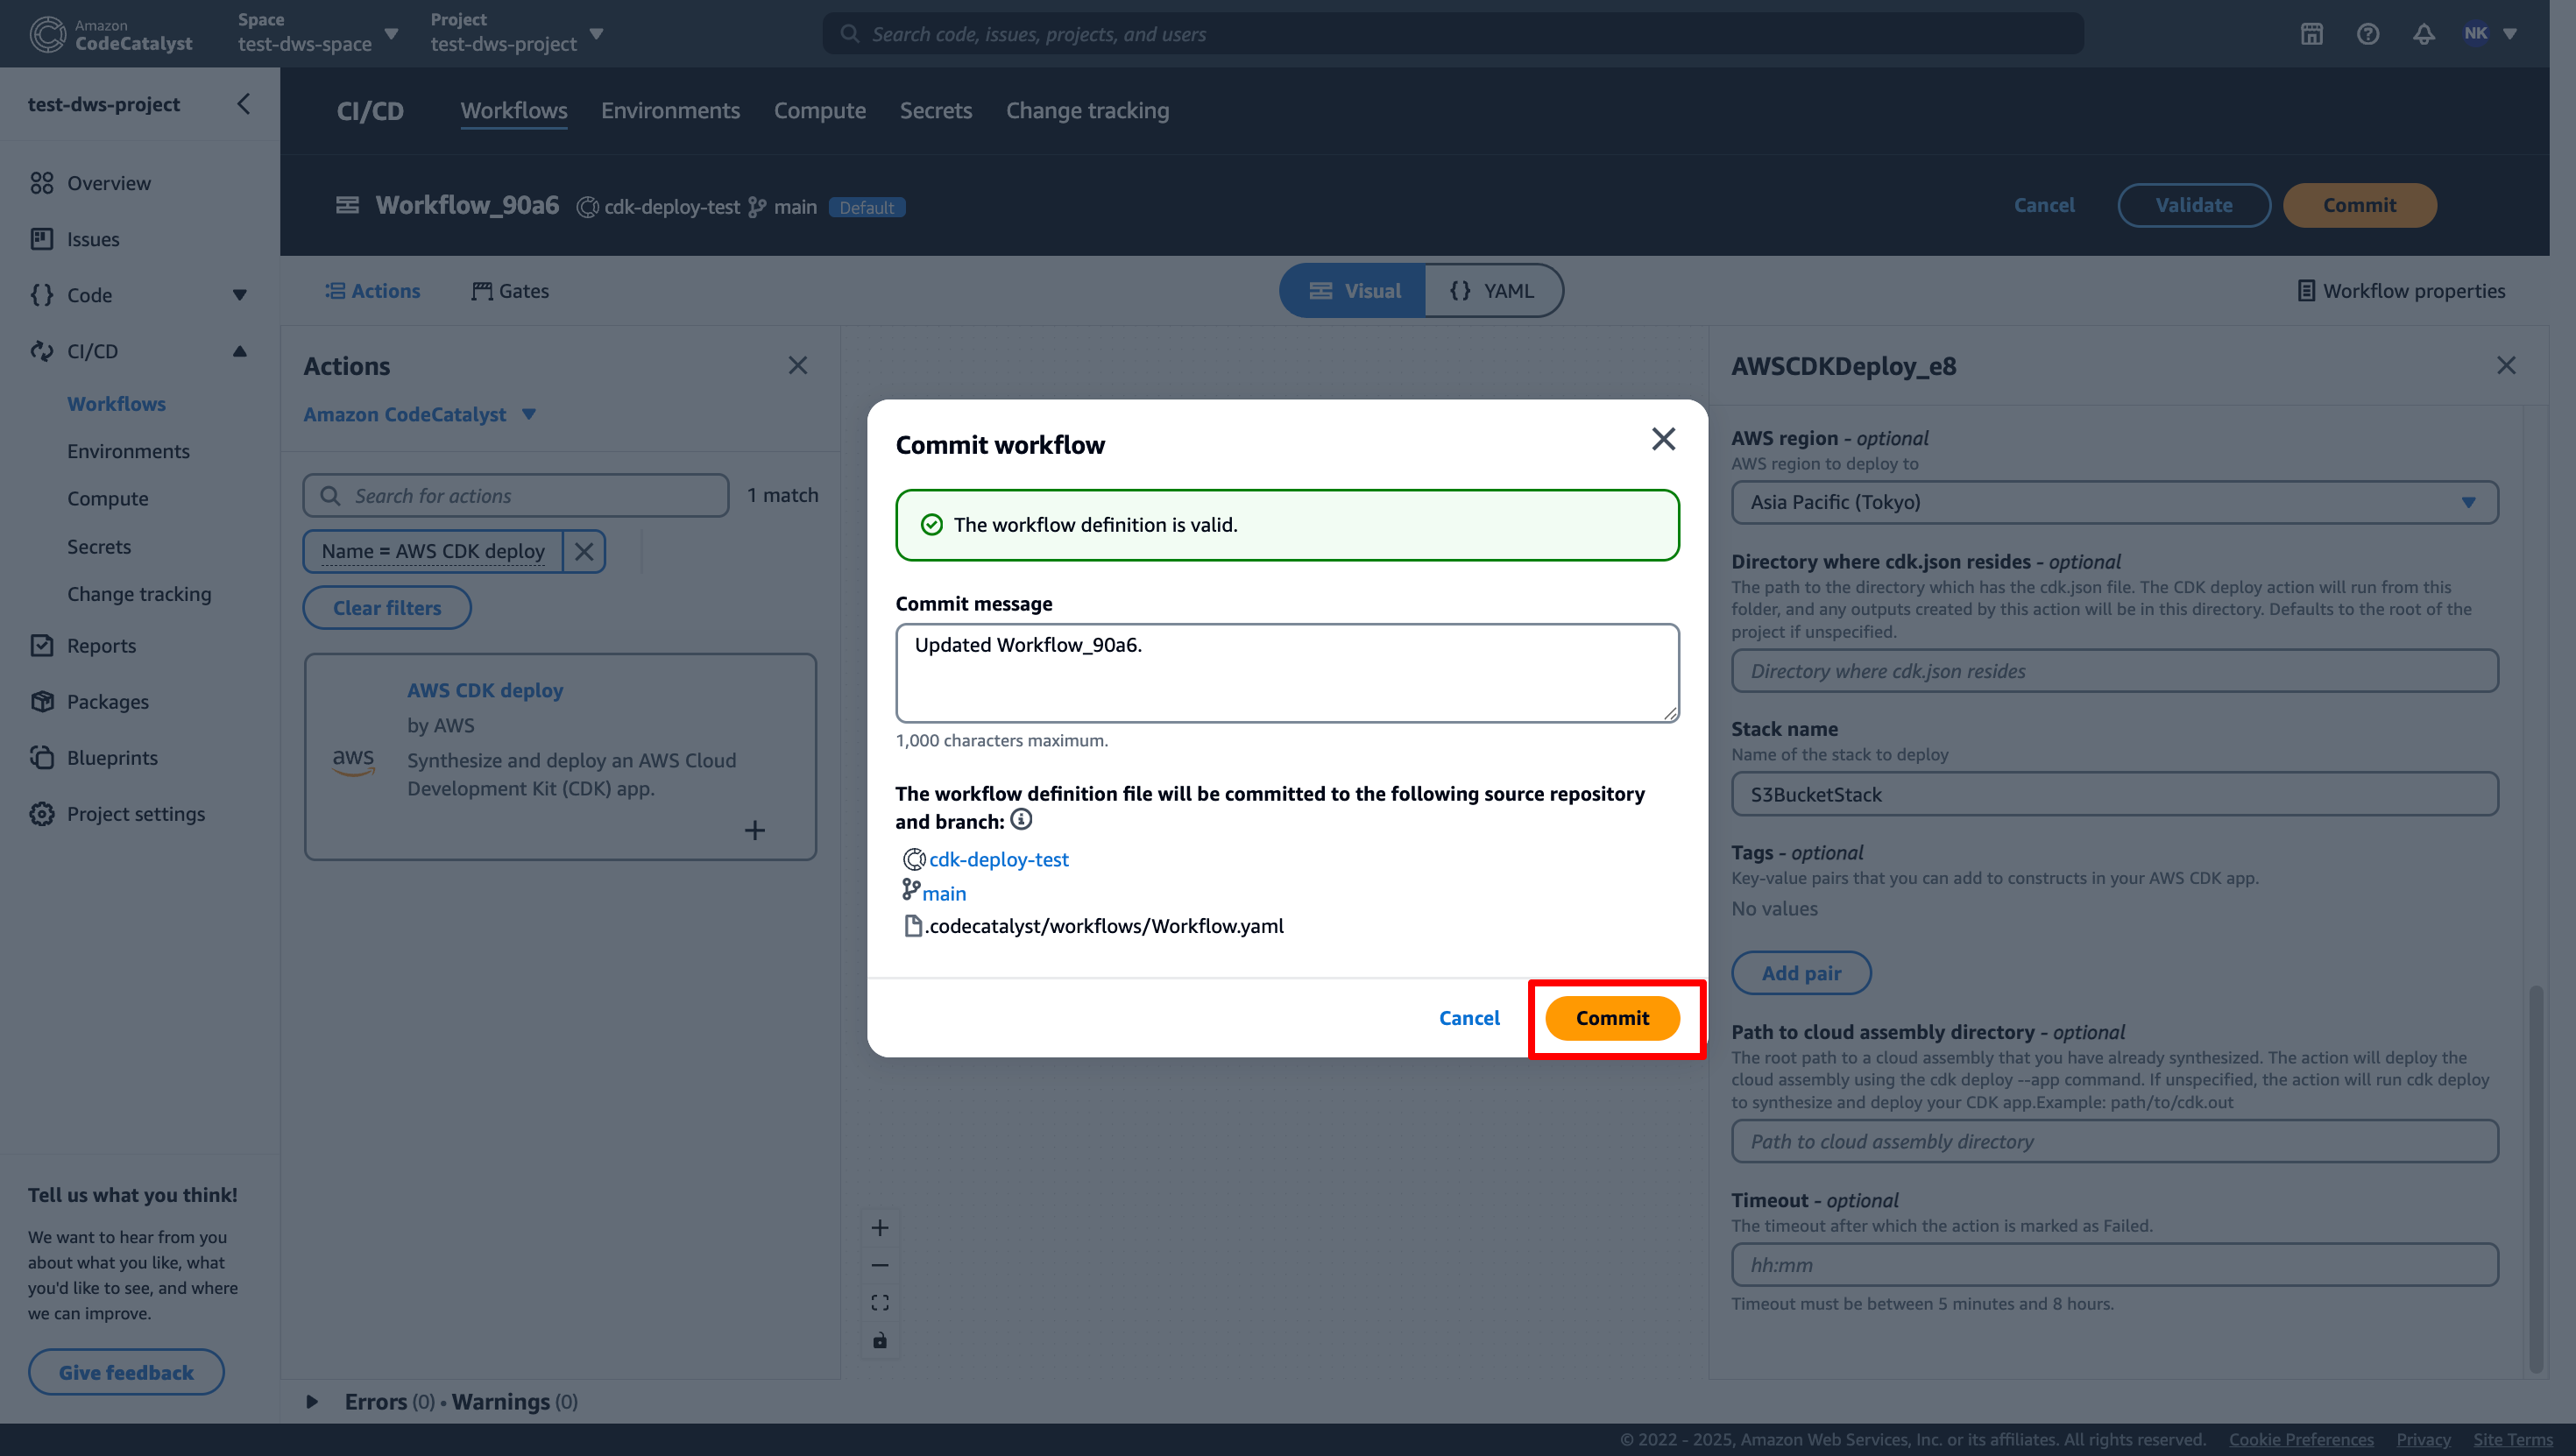Select the Actions tab
The height and width of the screenshot is (1456, 2576).
(x=372, y=291)
